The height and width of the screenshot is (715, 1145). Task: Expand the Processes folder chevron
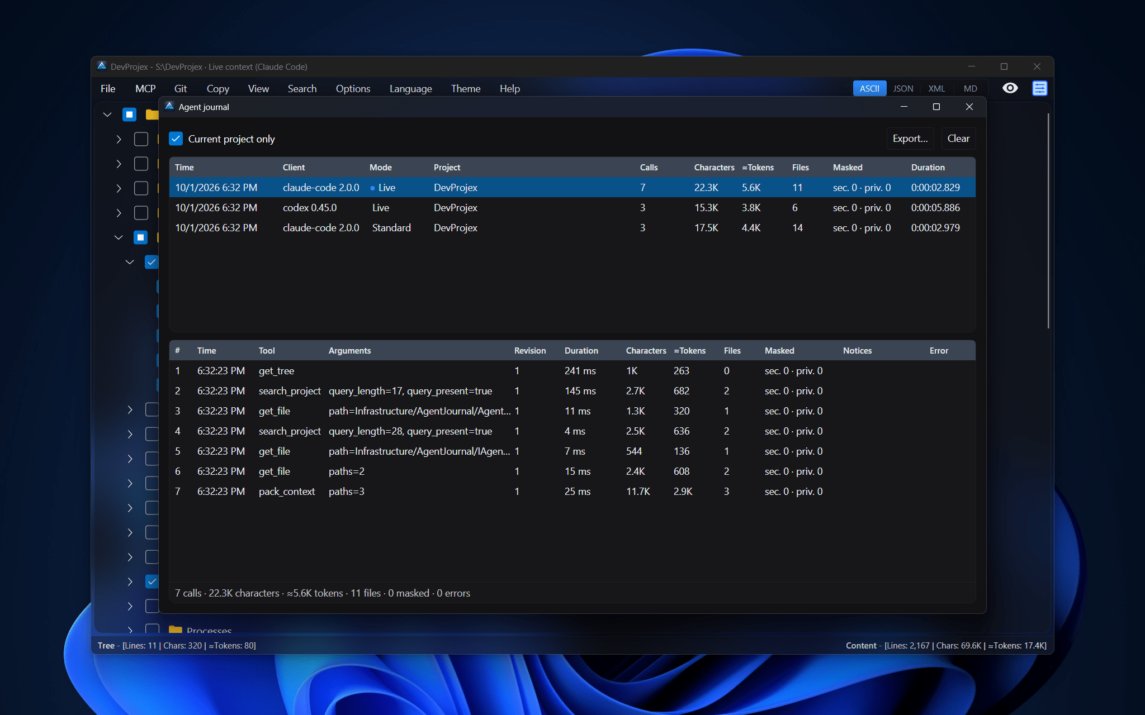130,630
